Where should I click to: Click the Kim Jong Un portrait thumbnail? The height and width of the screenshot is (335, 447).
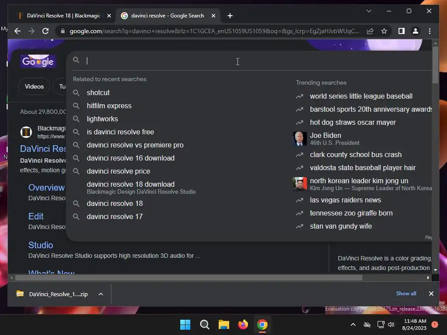299,184
